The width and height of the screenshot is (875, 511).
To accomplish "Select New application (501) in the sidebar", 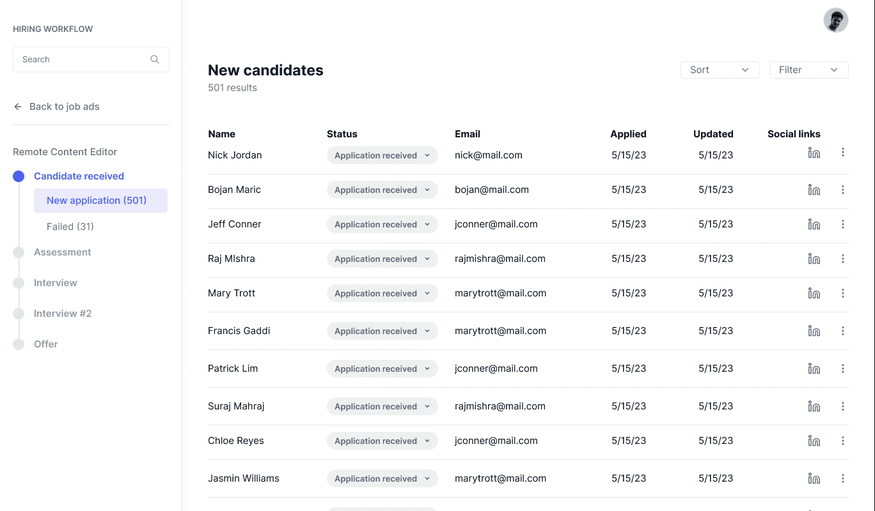I will (x=100, y=201).
